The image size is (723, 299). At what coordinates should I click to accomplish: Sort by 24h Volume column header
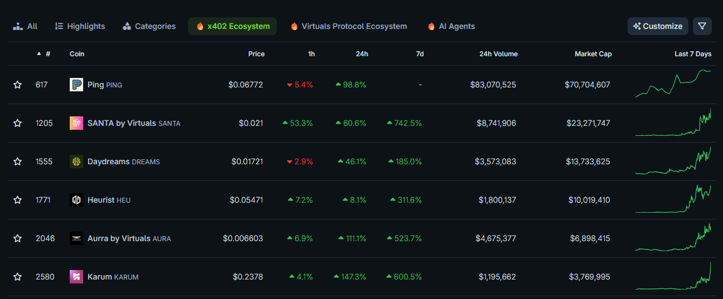(498, 54)
